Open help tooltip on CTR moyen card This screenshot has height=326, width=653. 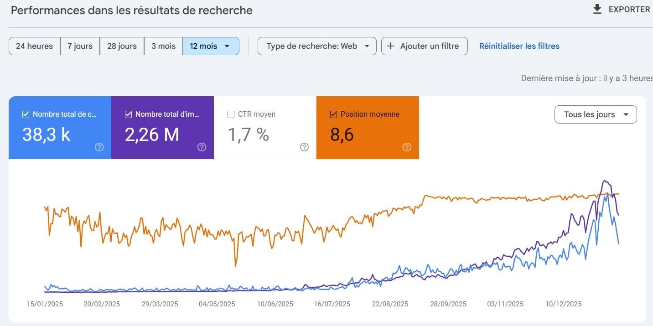(304, 147)
